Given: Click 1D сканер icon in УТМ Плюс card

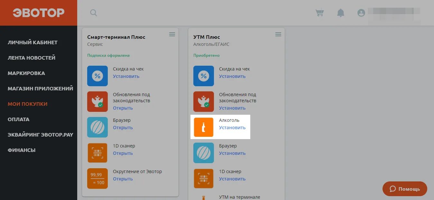Looking at the screenshot, I should click(x=204, y=179).
